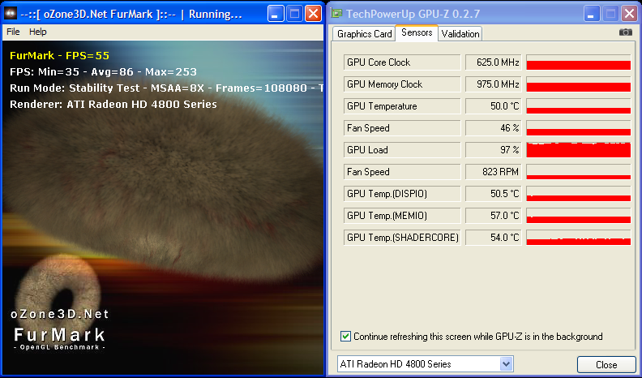Screen dimensions: 642x378
Task: Click the GPU Load sensor label
Action: [402, 150]
